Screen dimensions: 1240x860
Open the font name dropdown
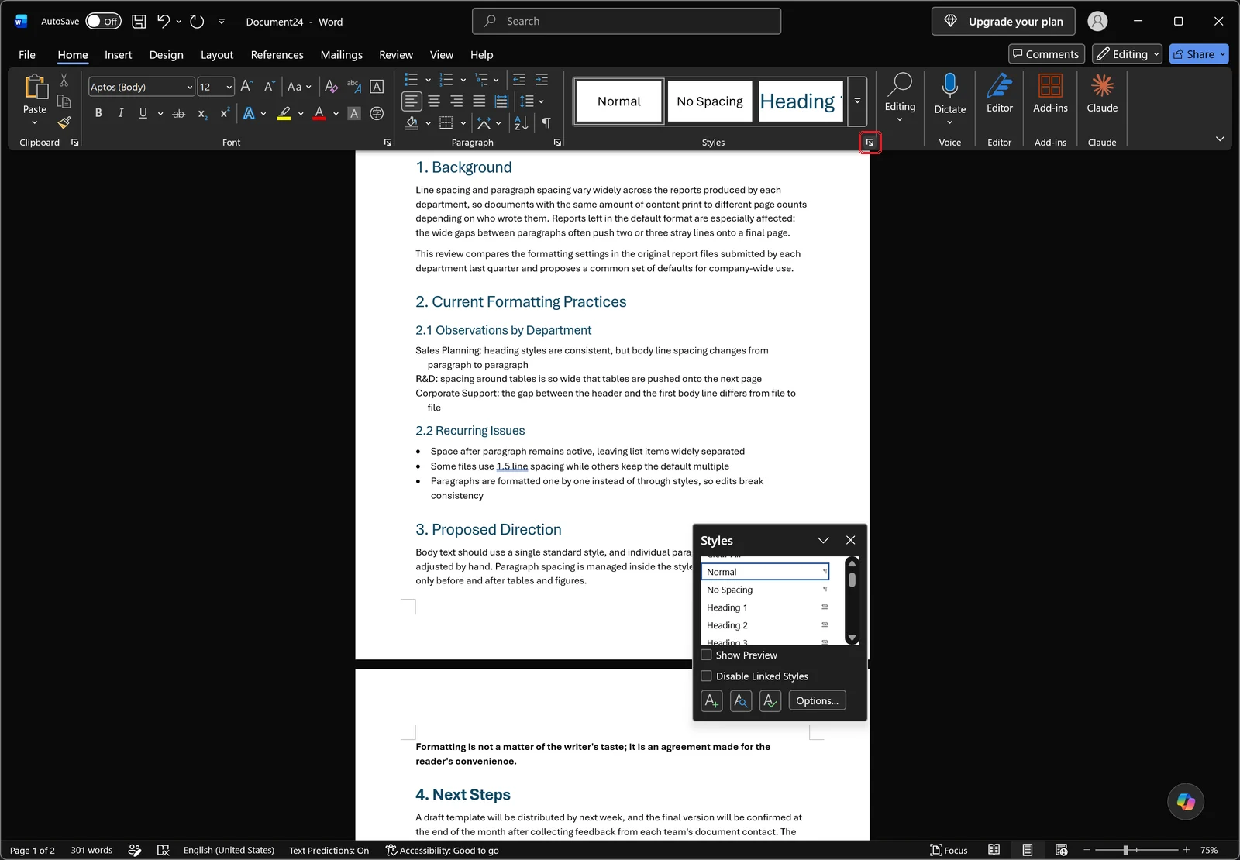coord(189,87)
